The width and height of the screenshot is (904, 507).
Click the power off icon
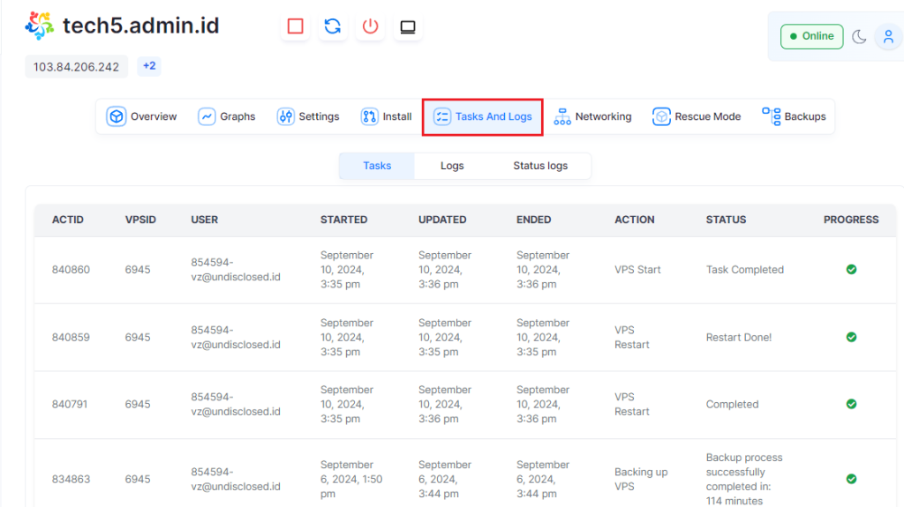371,26
